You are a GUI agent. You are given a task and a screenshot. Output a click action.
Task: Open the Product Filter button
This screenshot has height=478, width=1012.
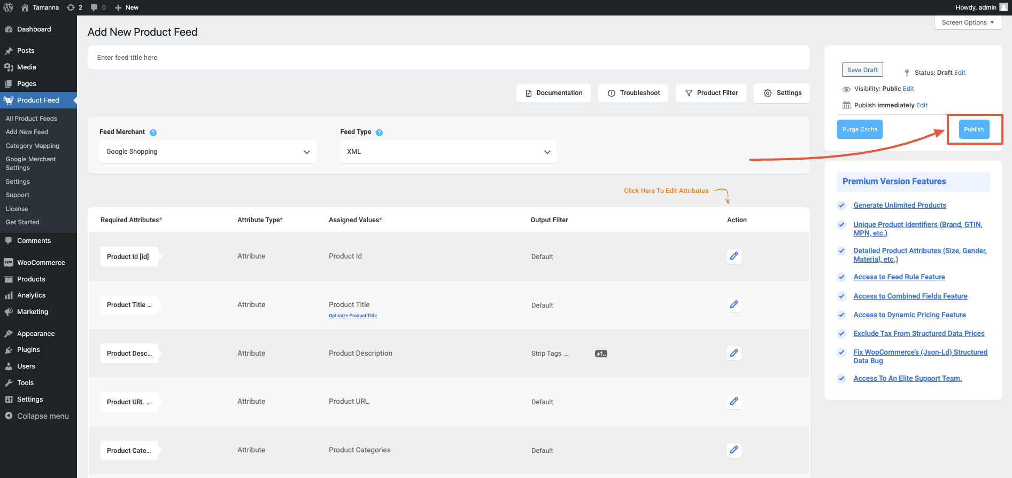(x=711, y=93)
